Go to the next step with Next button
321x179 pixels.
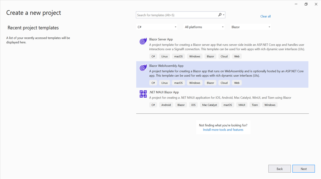[x=303, y=169]
